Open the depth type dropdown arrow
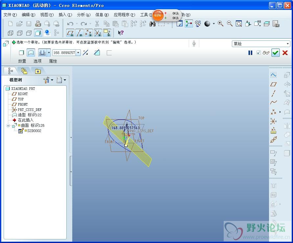Image resolution: width=293 pixels, height=243 pixels. (x=49, y=53)
